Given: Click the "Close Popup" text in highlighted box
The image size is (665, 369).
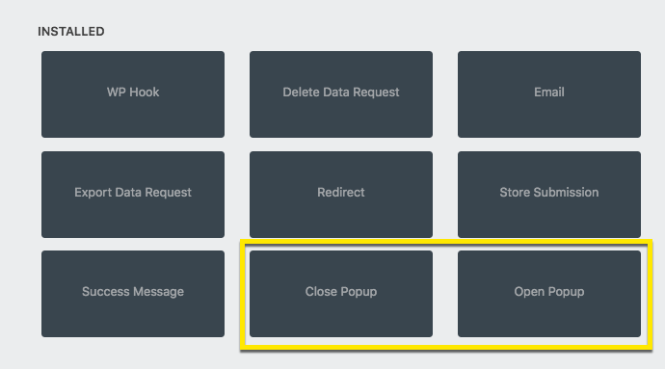Looking at the screenshot, I should (x=341, y=292).
